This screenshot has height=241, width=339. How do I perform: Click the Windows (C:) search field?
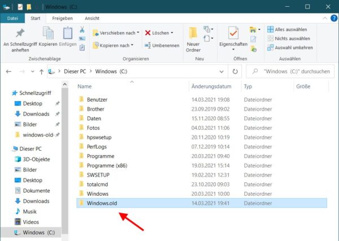click(290, 72)
